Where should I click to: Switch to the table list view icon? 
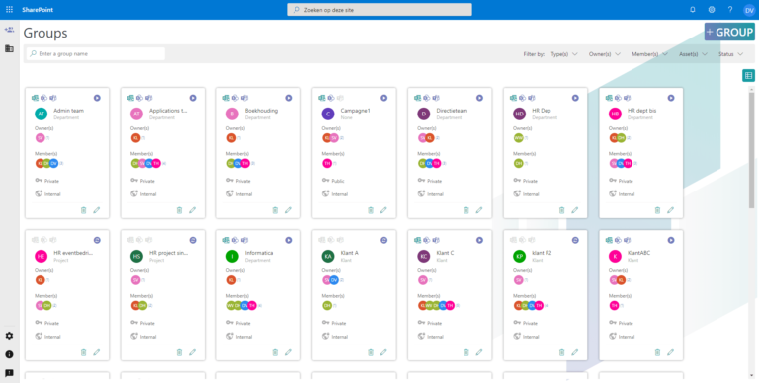point(748,75)
